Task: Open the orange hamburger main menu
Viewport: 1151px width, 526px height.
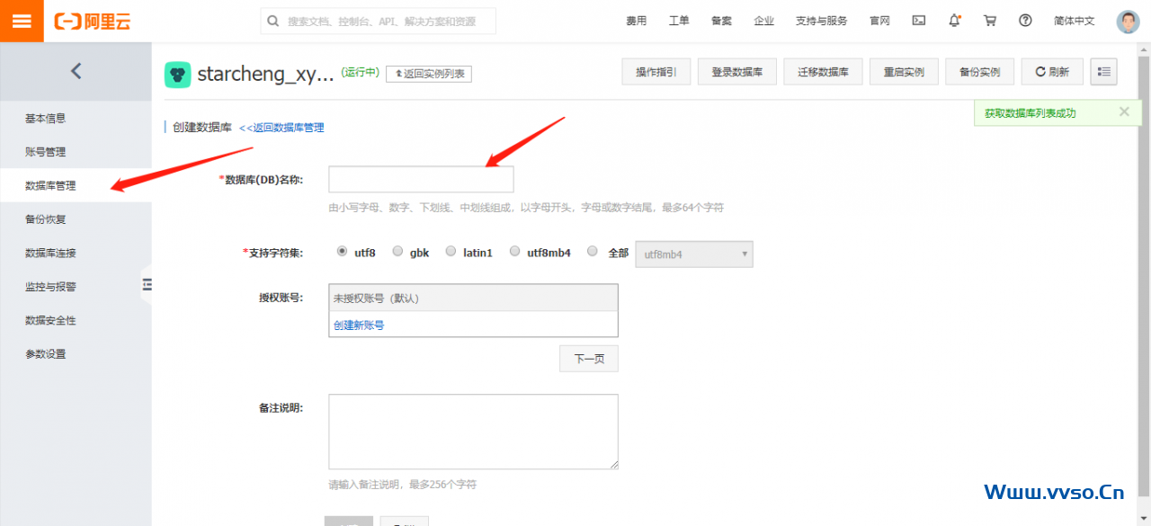Action: 22,21
